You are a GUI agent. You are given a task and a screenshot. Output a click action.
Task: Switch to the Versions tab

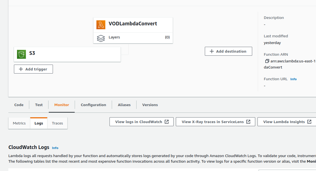coord(150,105)
